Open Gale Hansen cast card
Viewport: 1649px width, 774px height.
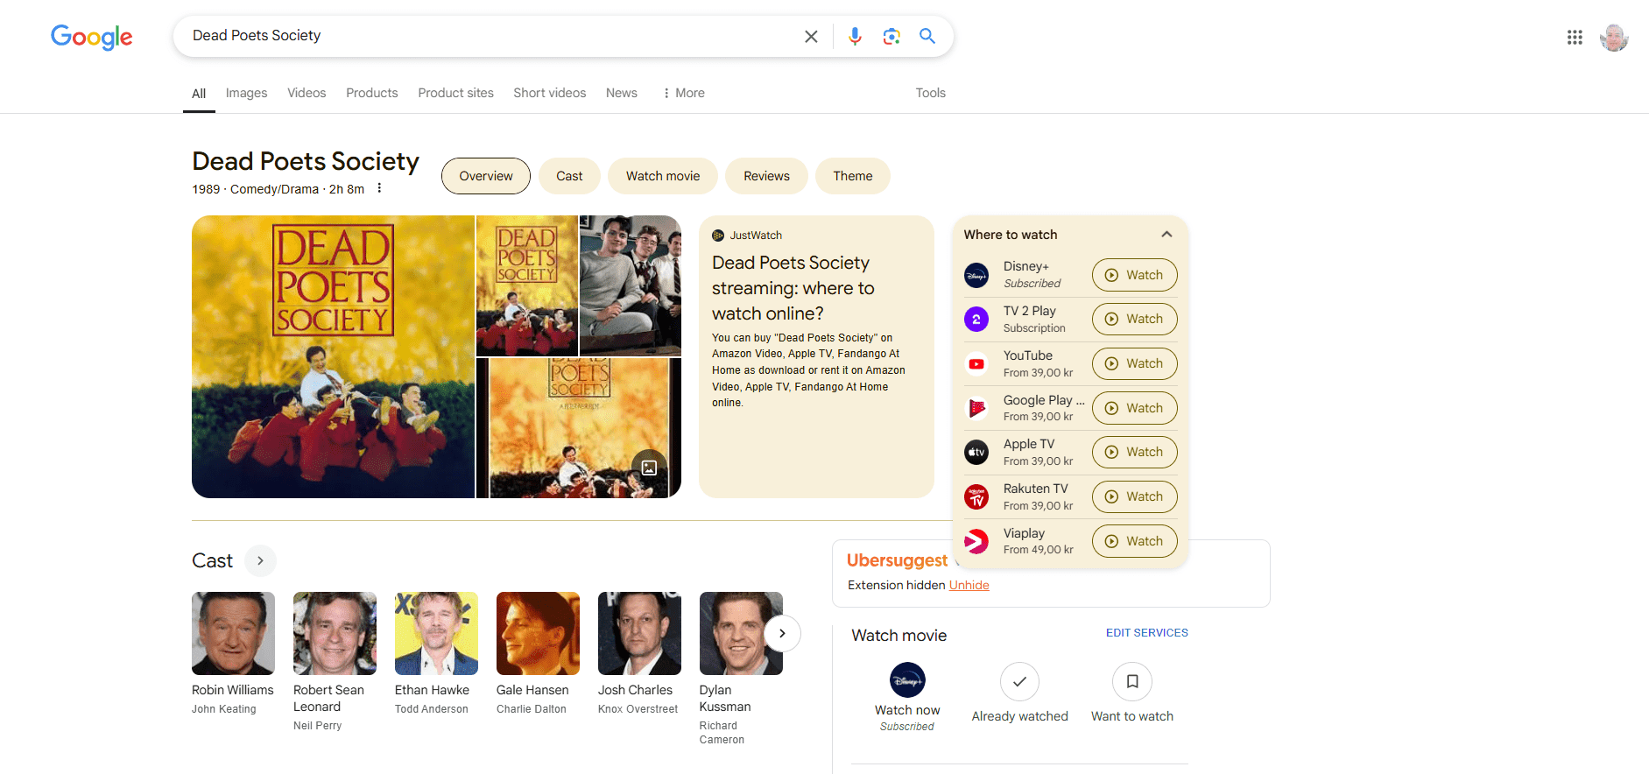pos(538,653)
